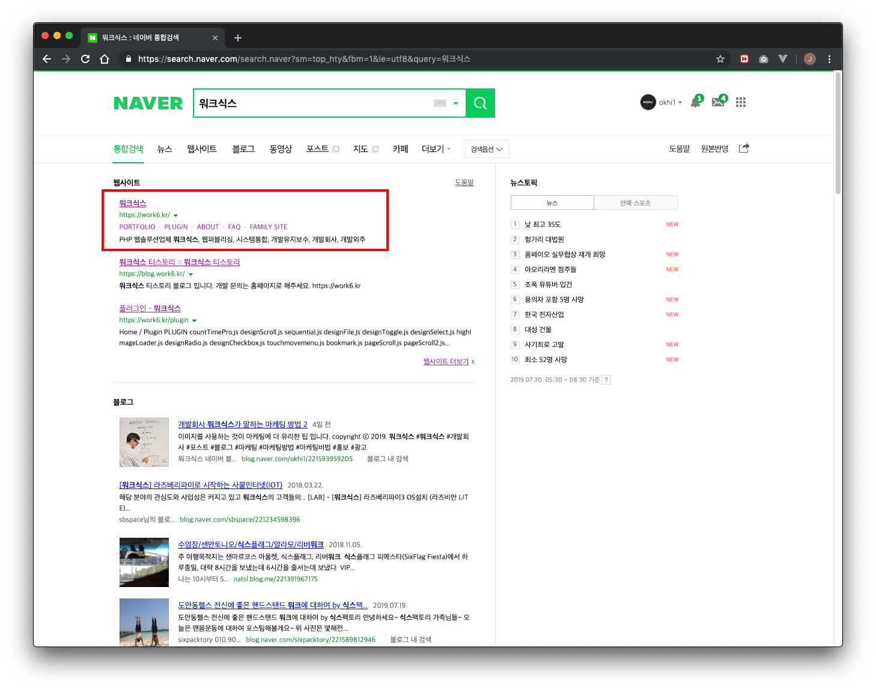
Task: Click the FAMILY SITE sublink
Action: (x=269, y=227)
